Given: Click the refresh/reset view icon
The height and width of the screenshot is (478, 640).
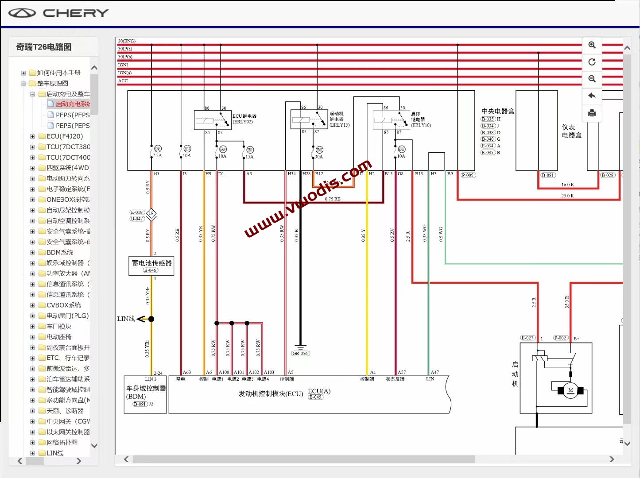Looking at the screenshot, I should (x=592, y=62).
